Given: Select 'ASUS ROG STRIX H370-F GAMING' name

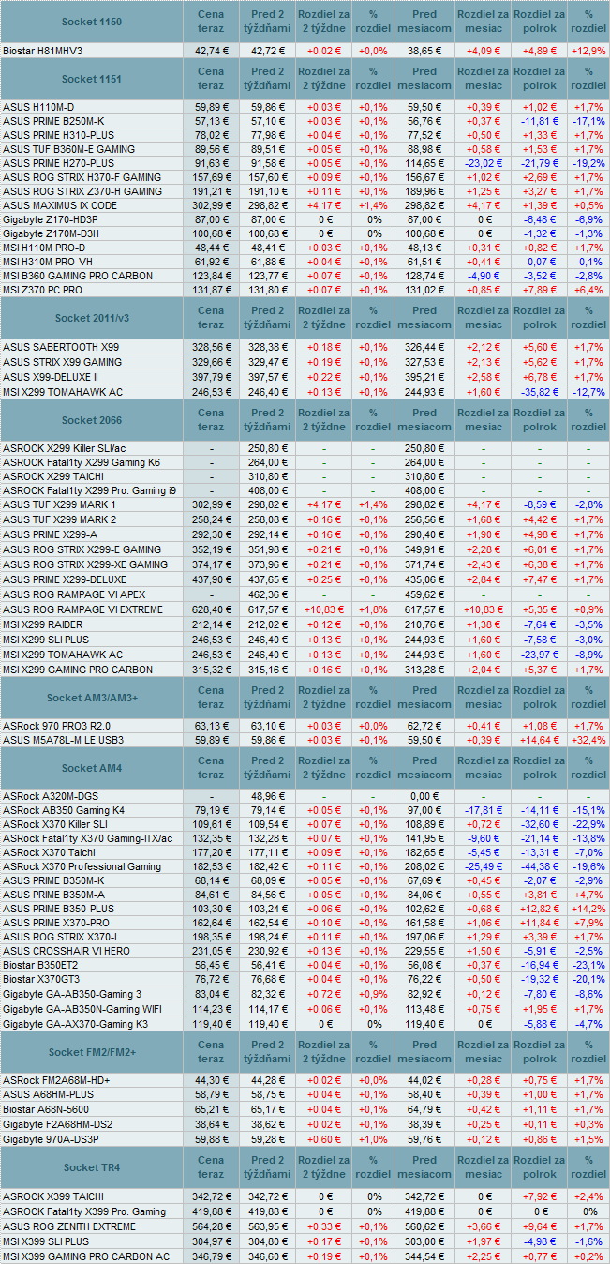Looking at the screenshot, I should pyautogui.click(x=82, y=177).
